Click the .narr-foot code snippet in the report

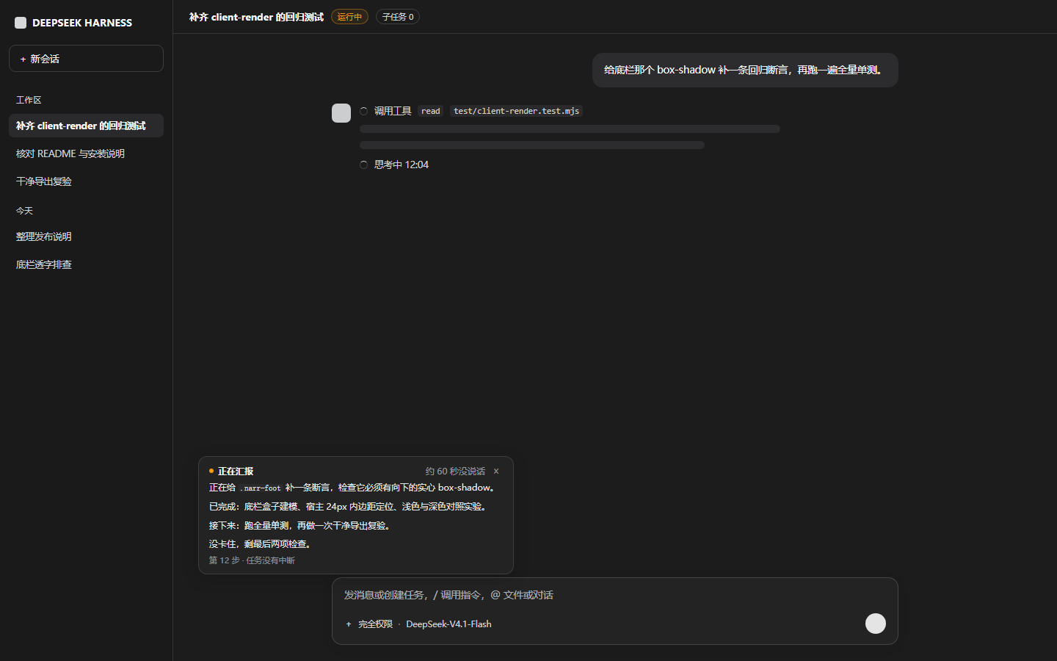(x=261, y=488)
